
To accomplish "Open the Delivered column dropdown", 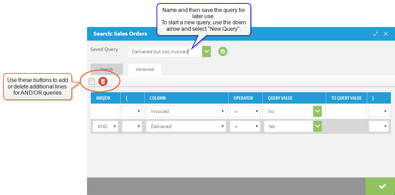I will (186, 126).
